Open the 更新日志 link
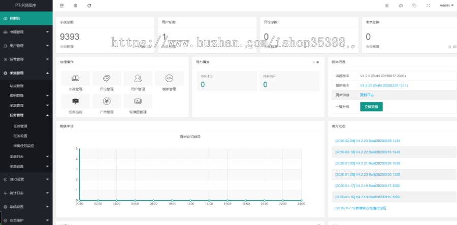The image size is (457, 225). click(x=367, y=95)
